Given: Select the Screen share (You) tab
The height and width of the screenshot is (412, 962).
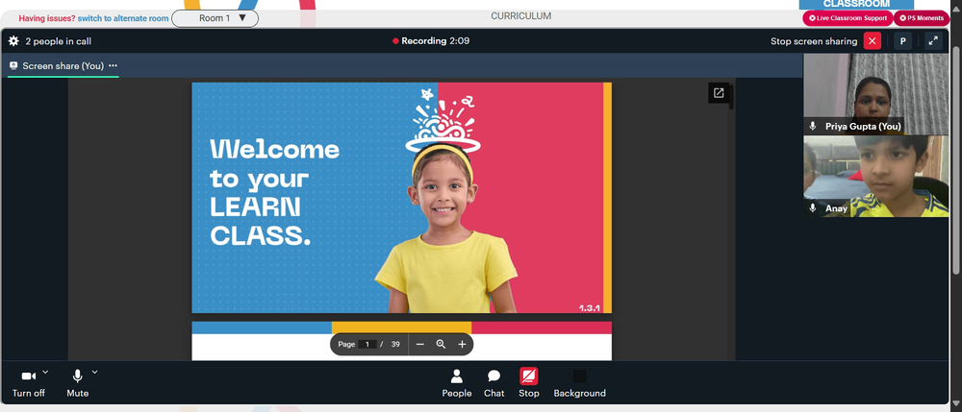Looking at the screenshot, I should (63, 65).
